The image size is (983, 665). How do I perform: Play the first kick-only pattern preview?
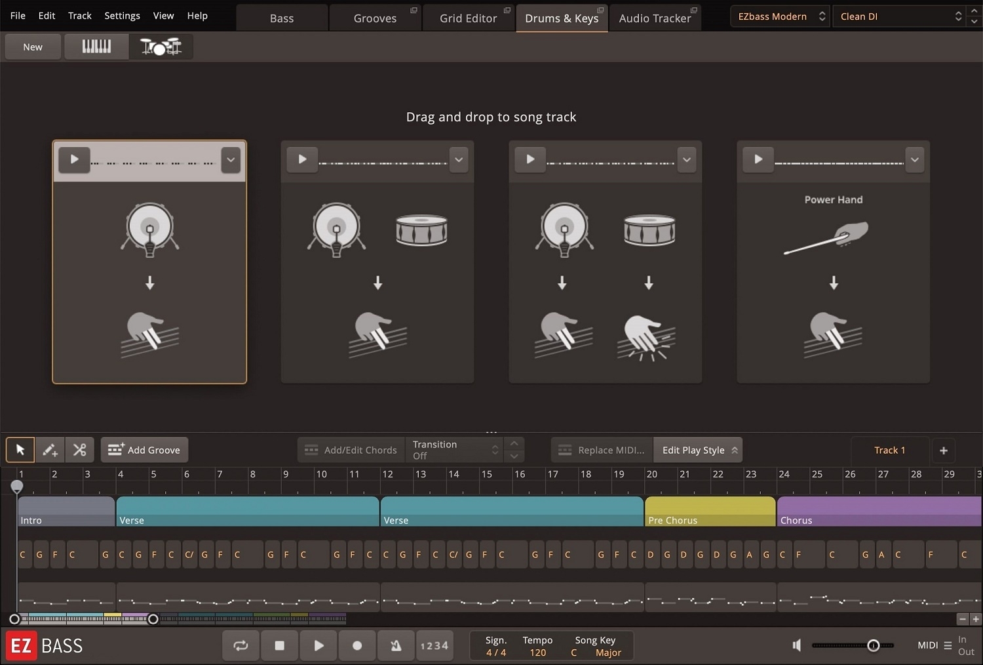(74, 159)
